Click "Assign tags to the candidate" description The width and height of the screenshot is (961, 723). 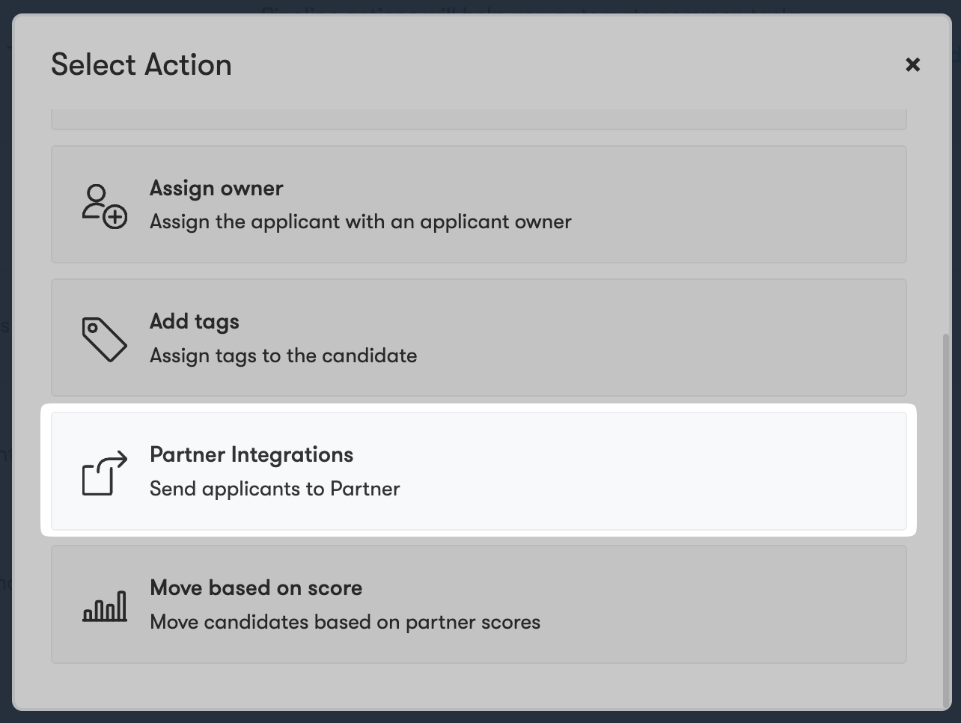coord(283,355)
